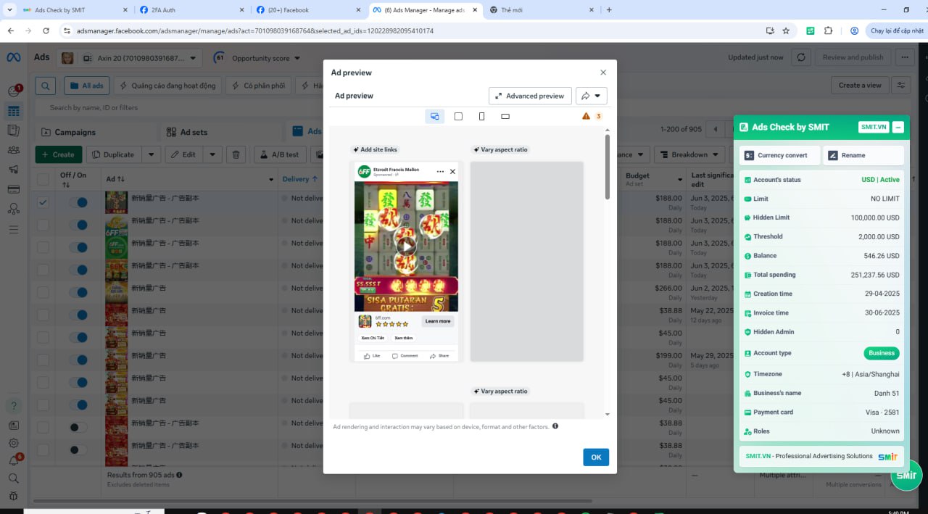The height and width of the screenshot is (514, 928).
Task: Select the desktop and mobile preview icon
Action: click(434, 116)
